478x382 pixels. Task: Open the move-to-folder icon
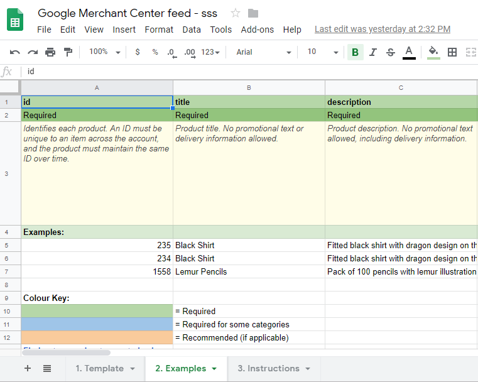point(253,13)
